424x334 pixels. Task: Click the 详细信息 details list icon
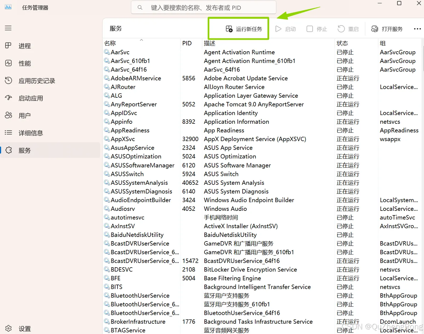8,133
